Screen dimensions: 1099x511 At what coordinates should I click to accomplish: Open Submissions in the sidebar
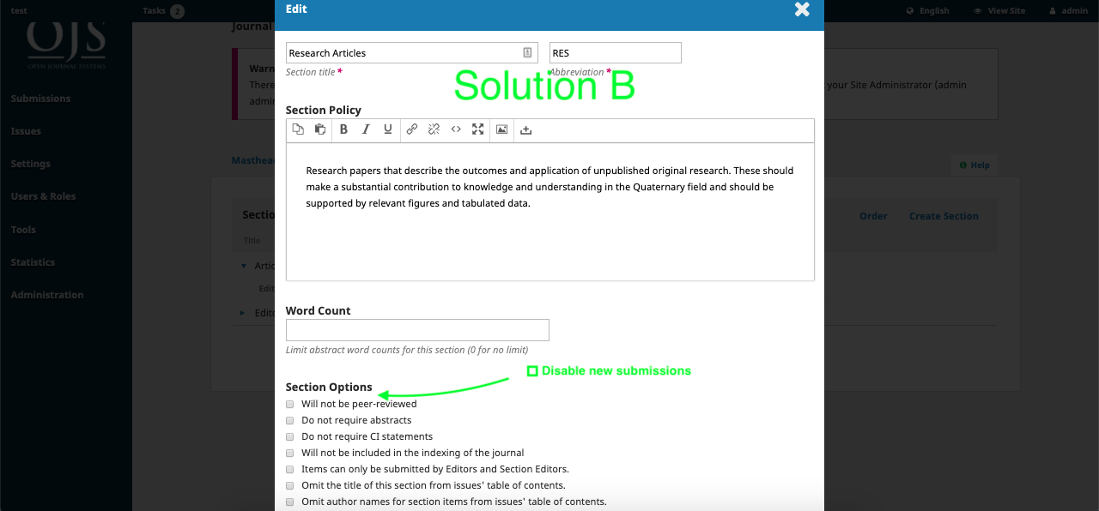coord(40,99)
